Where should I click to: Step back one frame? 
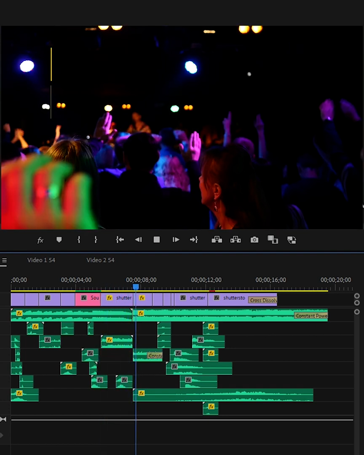[x=139, y=240]
